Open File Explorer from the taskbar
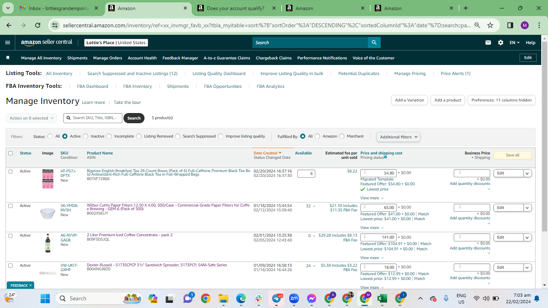Screen dimensions: 548x308 click(x=223, y=298)
